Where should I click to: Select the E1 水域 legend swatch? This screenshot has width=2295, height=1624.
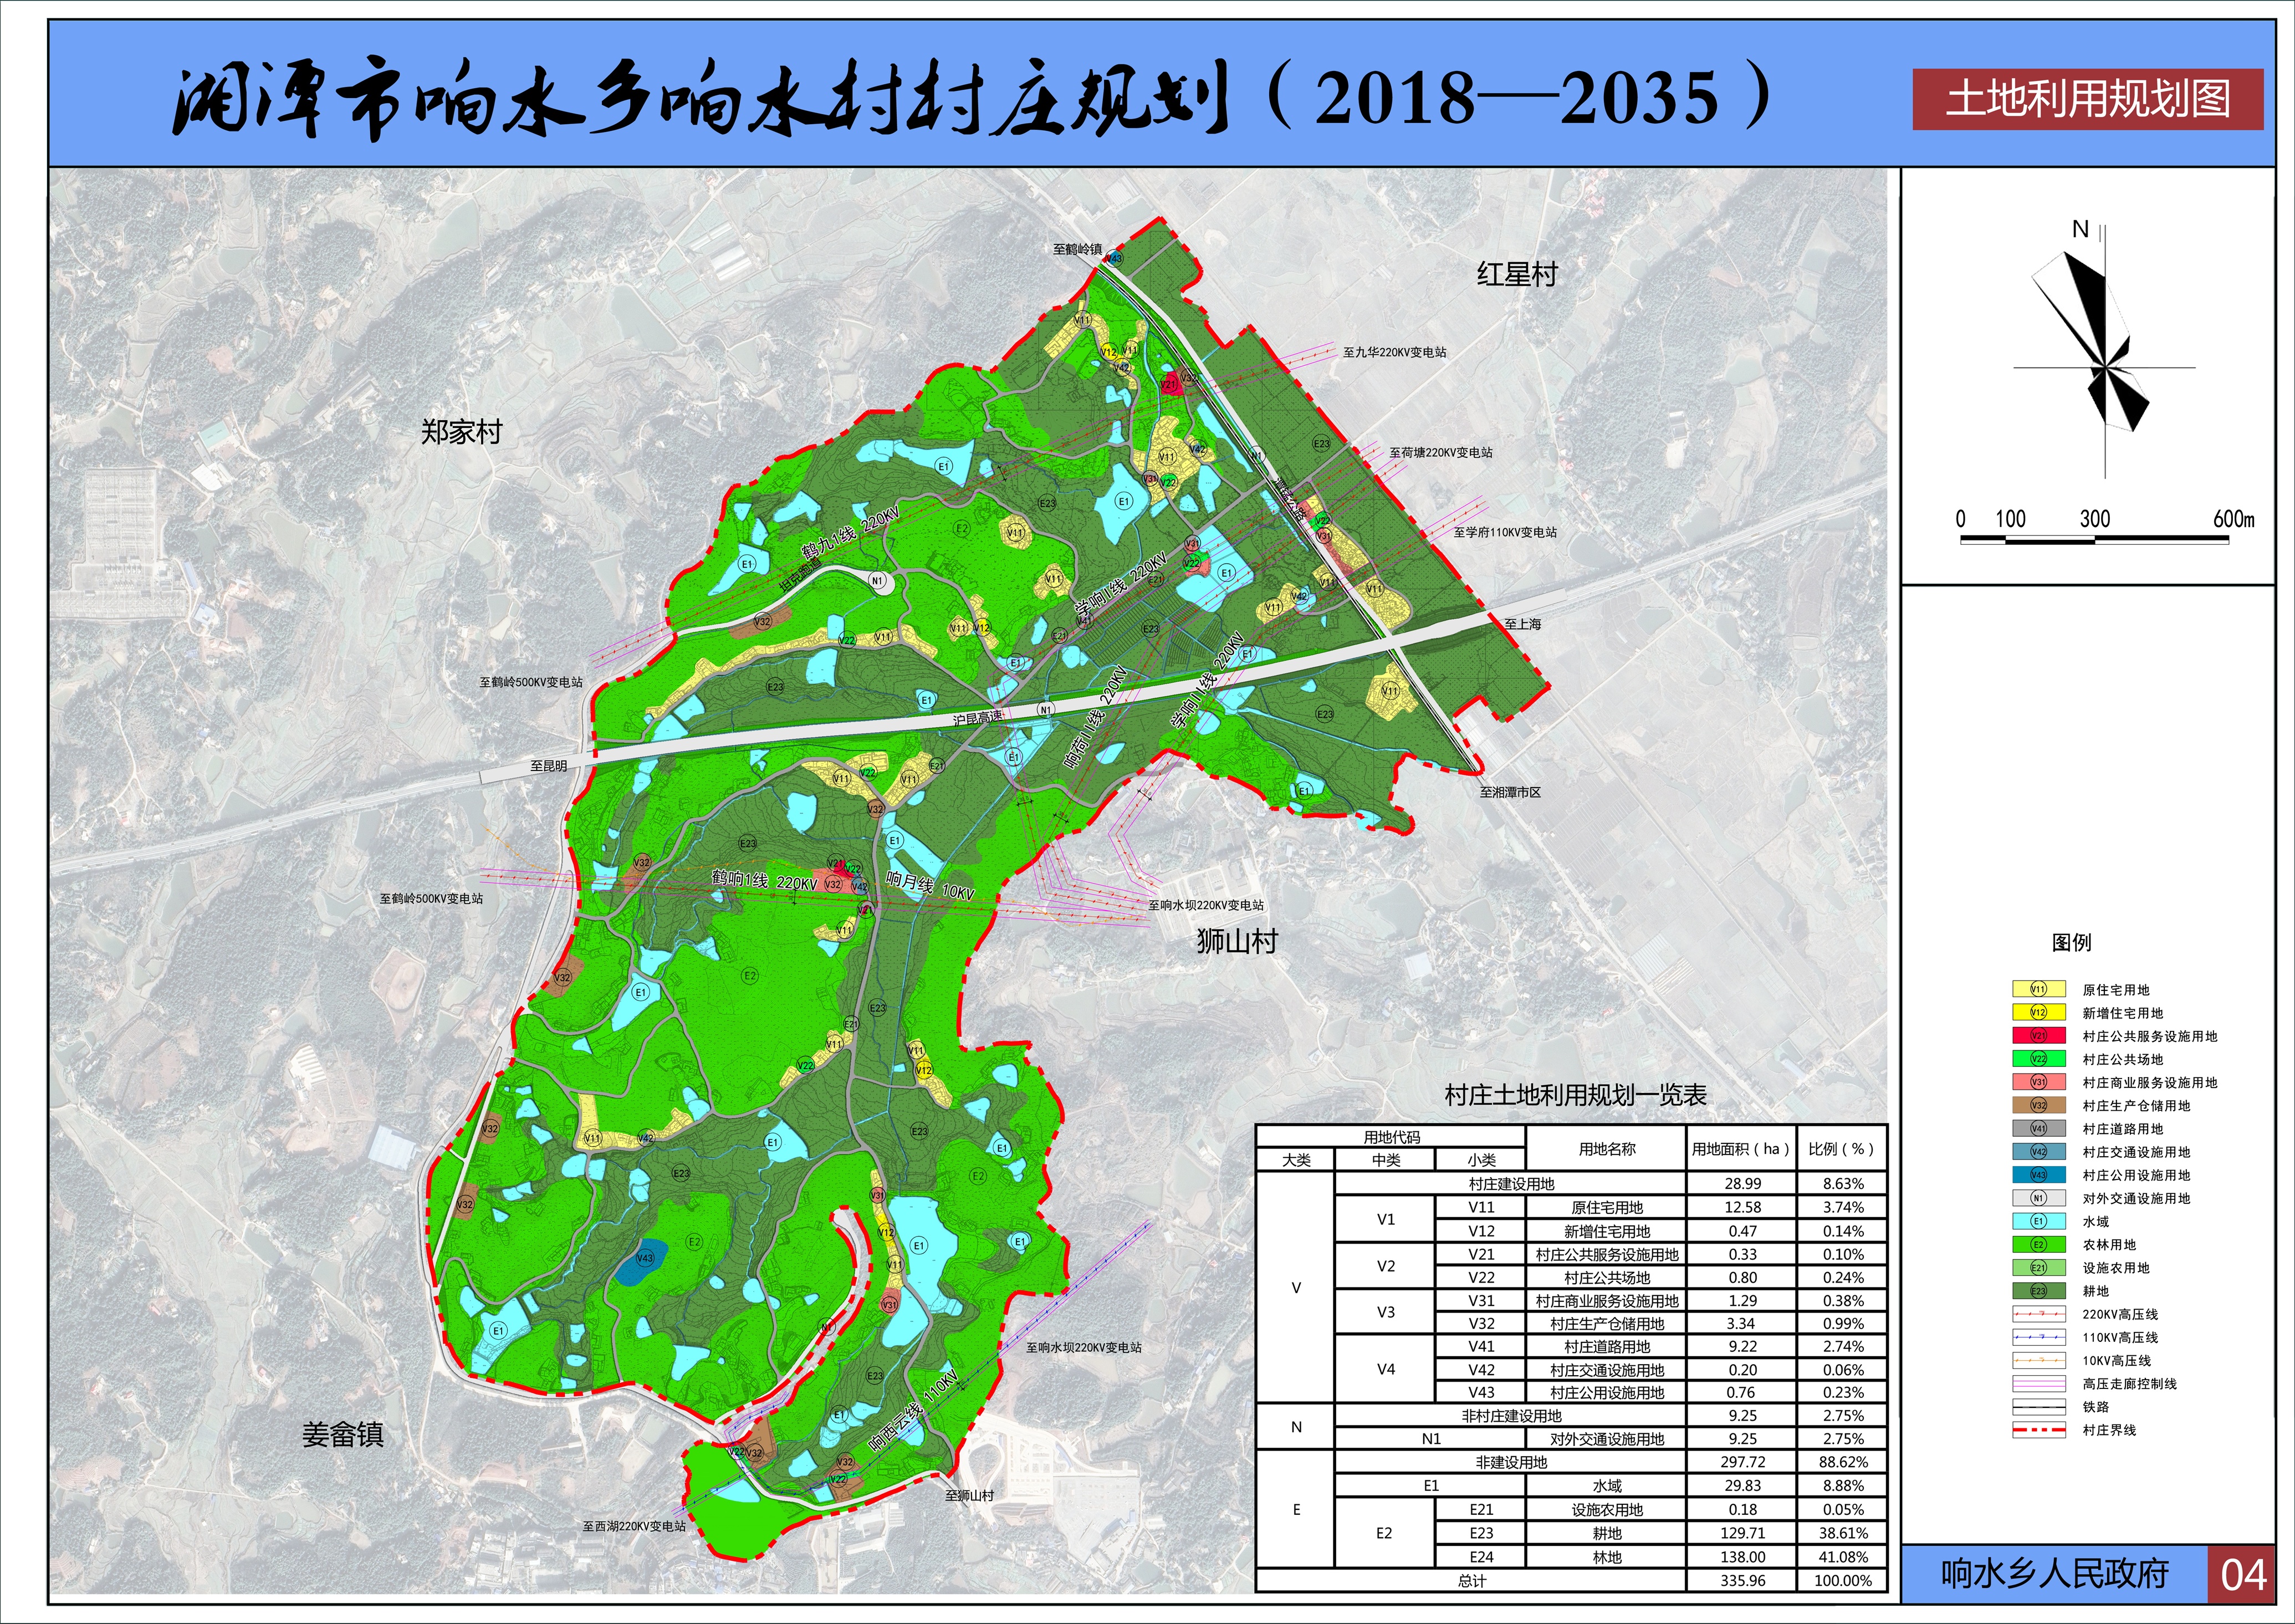(2038, 1221)
